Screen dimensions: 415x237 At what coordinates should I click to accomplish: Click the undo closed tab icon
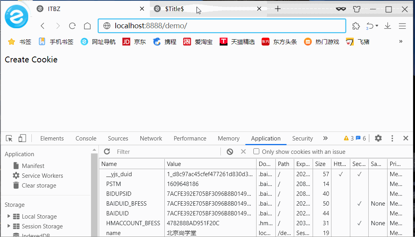tap(370, 26)
